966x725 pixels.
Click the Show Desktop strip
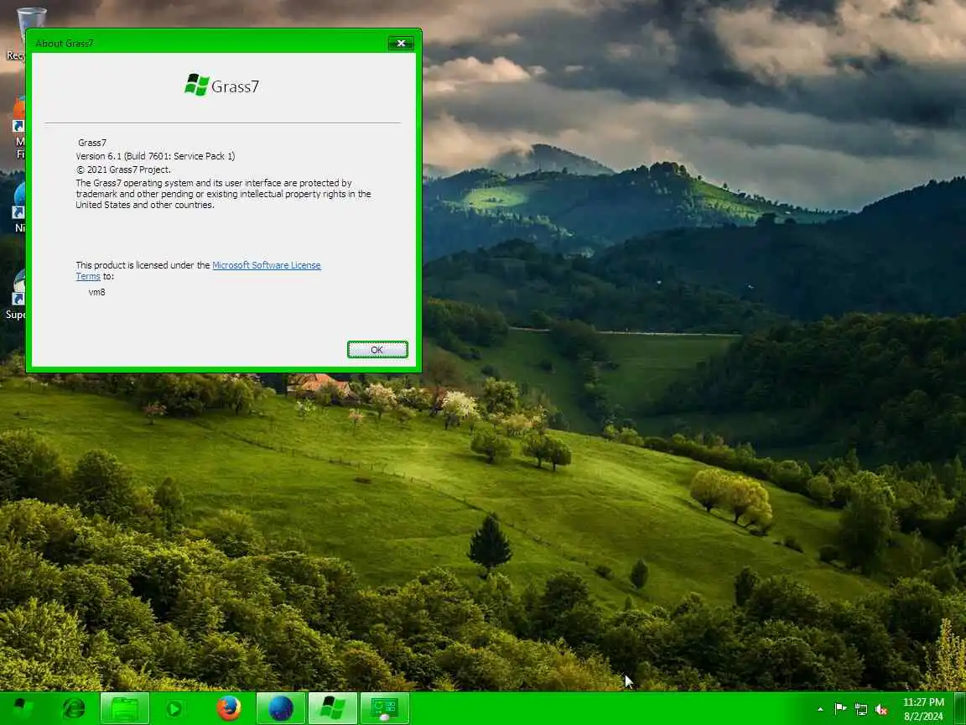click(960, 708)
